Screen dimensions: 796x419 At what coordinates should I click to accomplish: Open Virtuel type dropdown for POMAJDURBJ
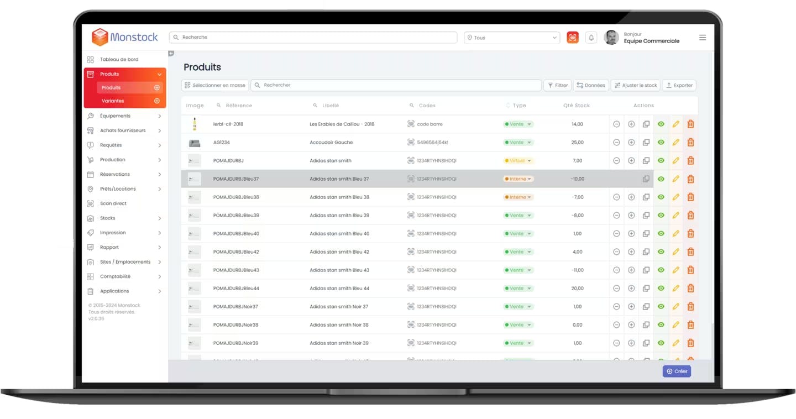(518, 161)
